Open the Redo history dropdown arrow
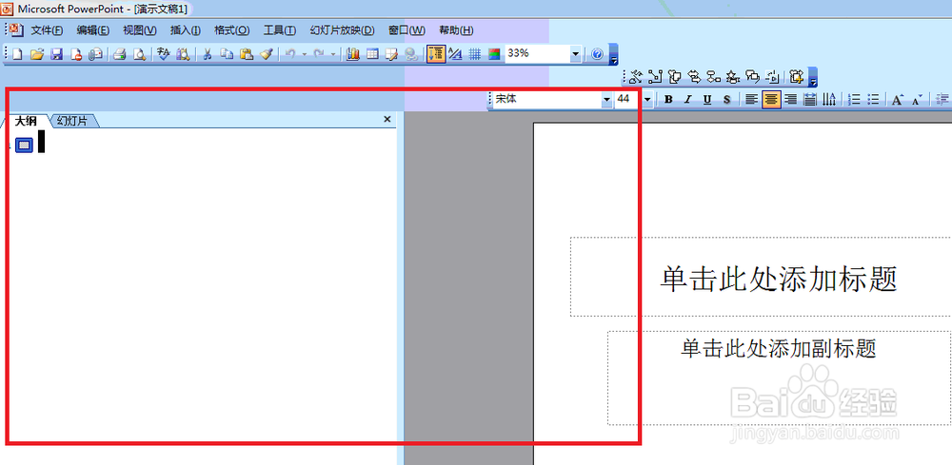The image size is (952, 465). 333,54
